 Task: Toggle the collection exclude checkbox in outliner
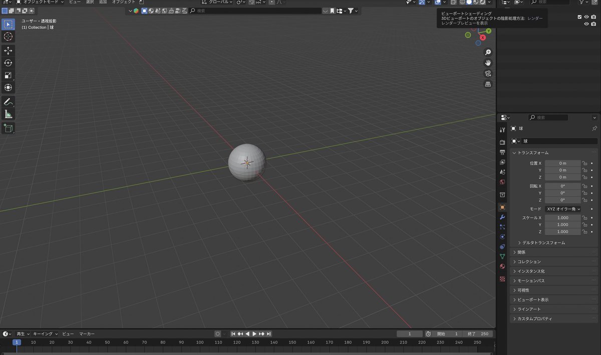[x=579, y=16]
